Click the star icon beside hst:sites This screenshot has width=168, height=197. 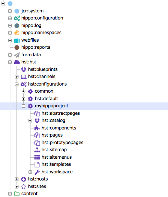pos(24,186)
